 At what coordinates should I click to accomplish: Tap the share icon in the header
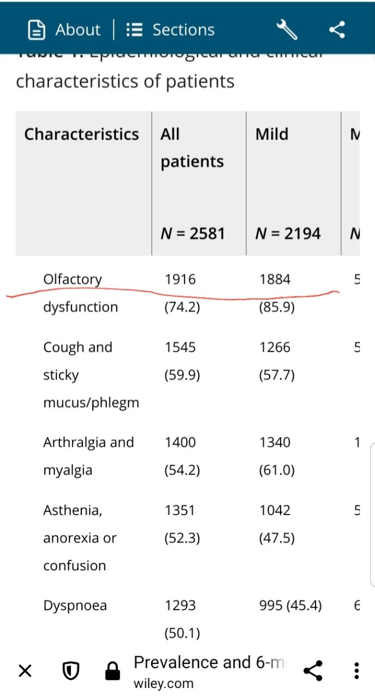coord(337,30)
